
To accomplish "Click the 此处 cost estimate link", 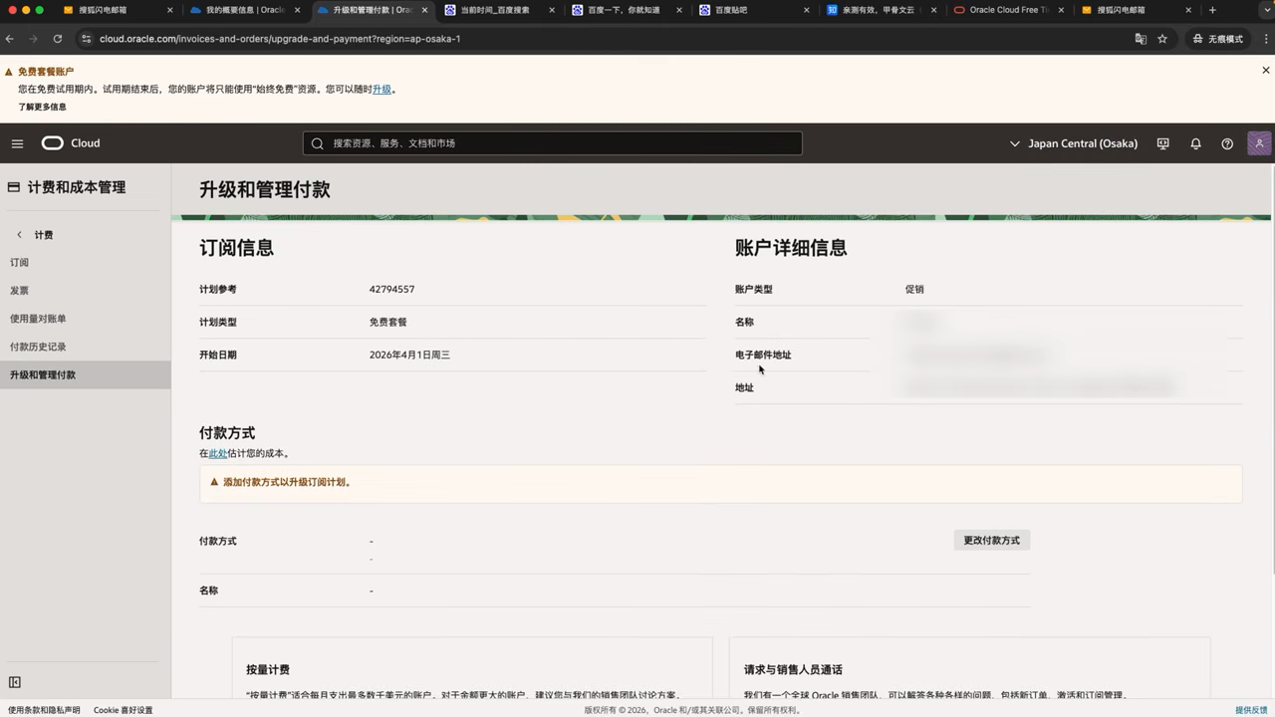I will 218,453.
